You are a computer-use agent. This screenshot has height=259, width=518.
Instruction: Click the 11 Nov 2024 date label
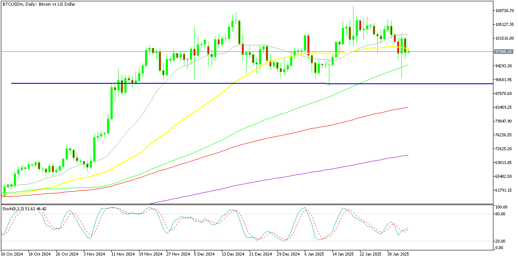click(x=123, y=254)
